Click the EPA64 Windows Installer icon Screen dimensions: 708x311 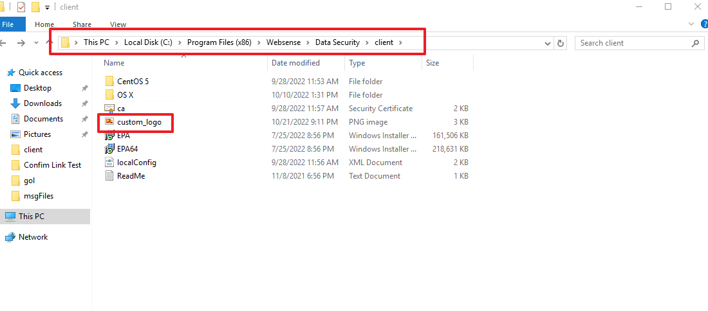(109, 149)
